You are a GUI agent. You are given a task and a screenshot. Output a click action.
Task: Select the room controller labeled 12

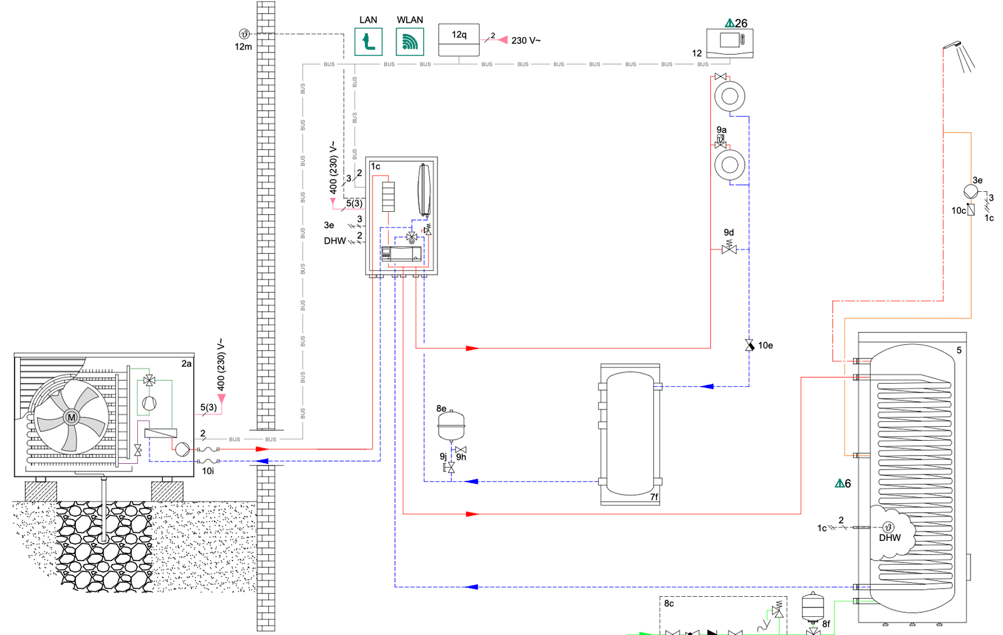point(730,43)
